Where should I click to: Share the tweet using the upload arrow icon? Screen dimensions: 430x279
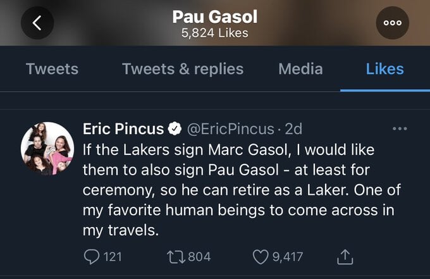[345, 257]
